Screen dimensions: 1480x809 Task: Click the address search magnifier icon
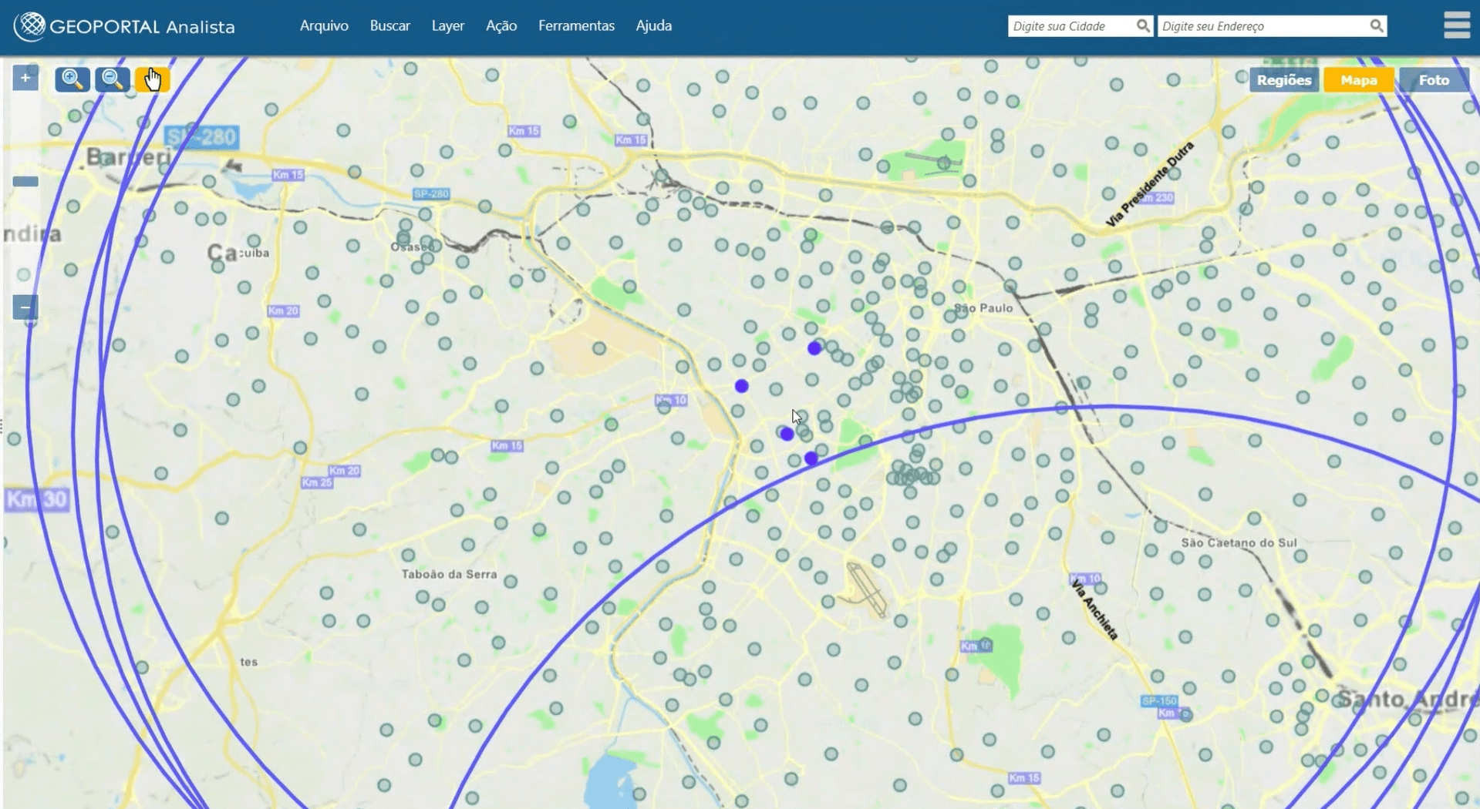(1376, 26)
